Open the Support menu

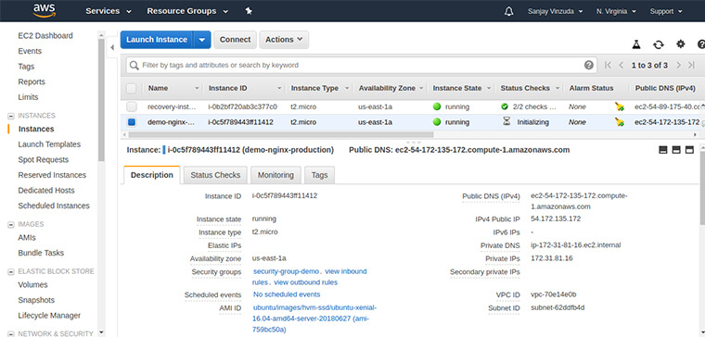coord(666,11)
